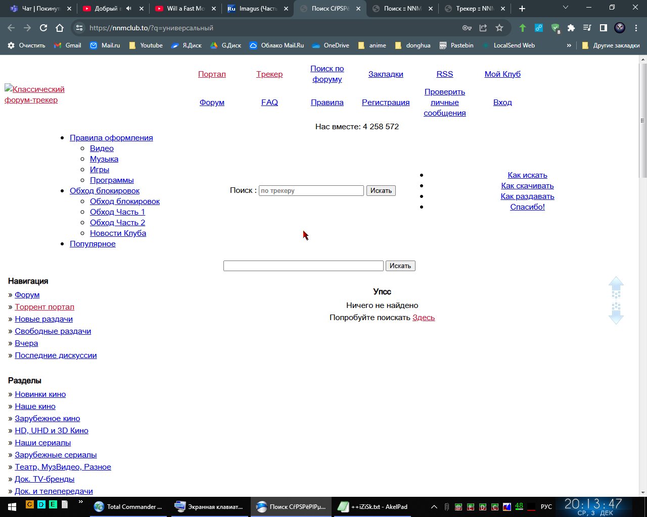This screenshot has height=517, width=647.
Task: Follow the Здесь link under Ничего не найдено
Action: pyautogui.click(x=424, y=318)
